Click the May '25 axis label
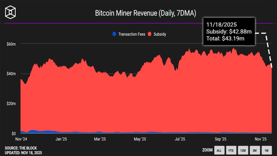Viewport: 277px width, 156px height. pyautogui.click(x=140, y=139)
